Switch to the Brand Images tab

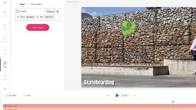pyautogui.click(x=36, y=4)
